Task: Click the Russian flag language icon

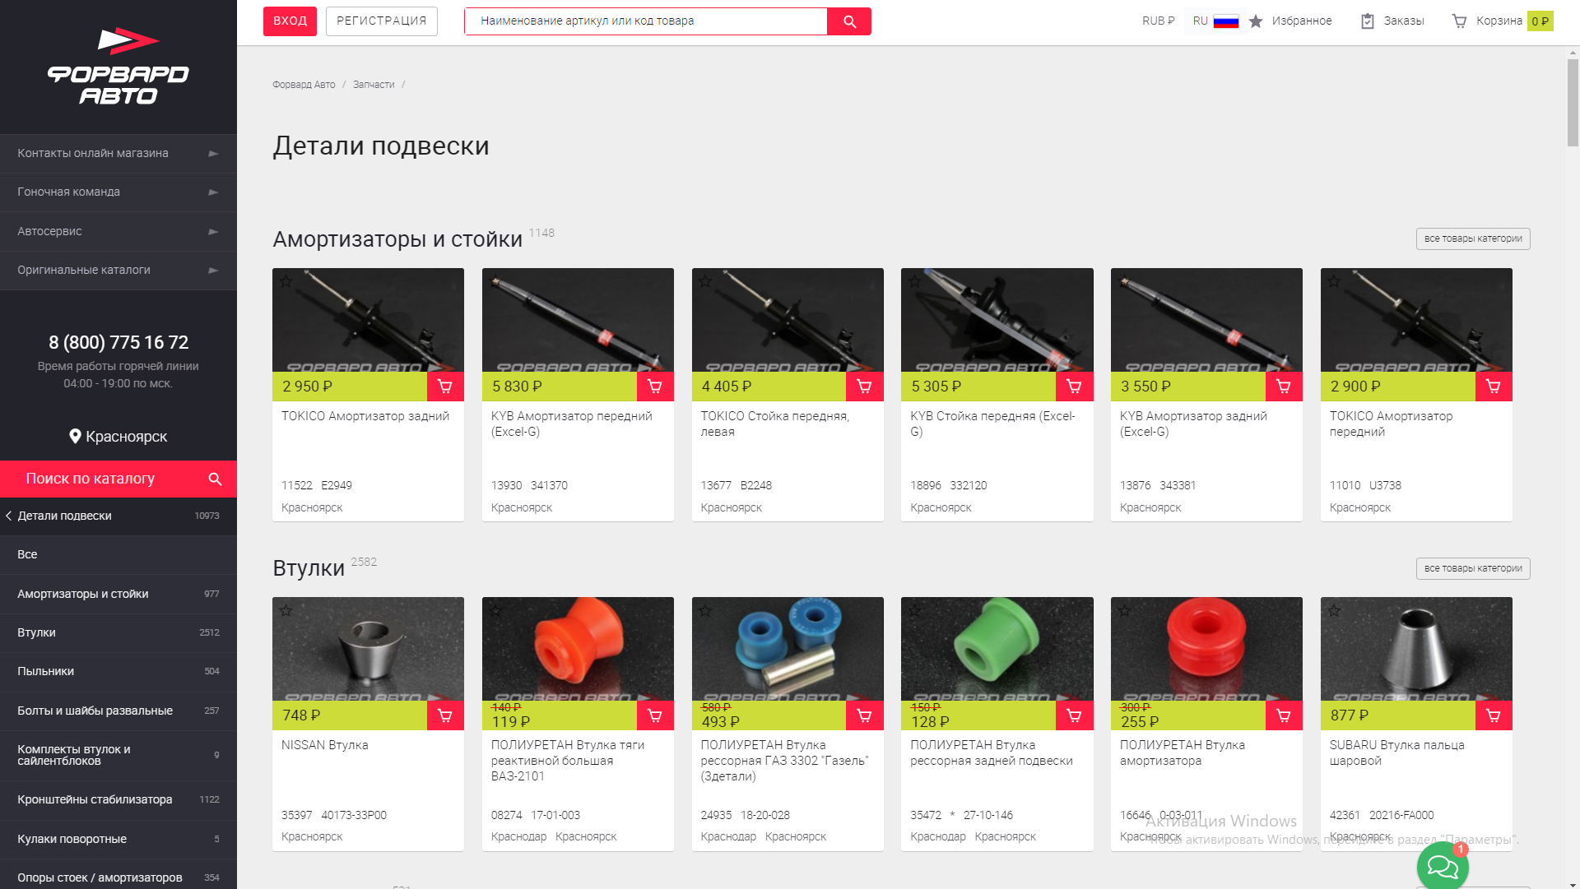Action: click(1225, 21)
